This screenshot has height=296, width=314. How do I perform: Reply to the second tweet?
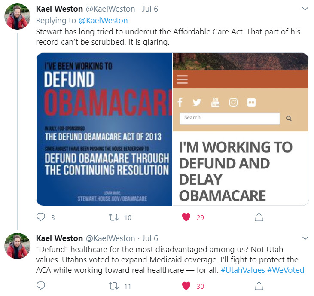(x=41, y=286)
